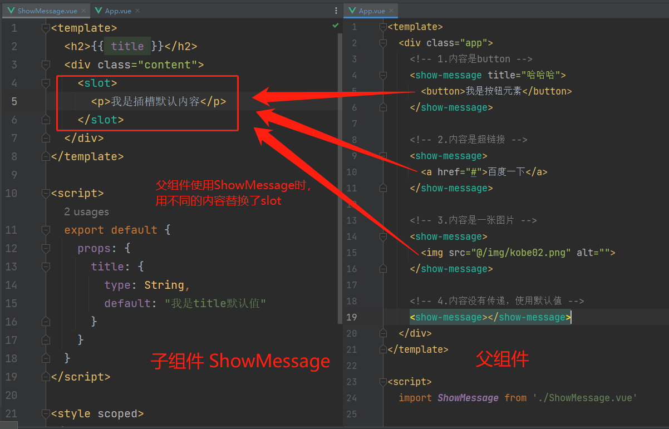Toggle fold marker at ShowMessage closing script tag
This screenshot has height=429, width=669.
tap(46, 377)
